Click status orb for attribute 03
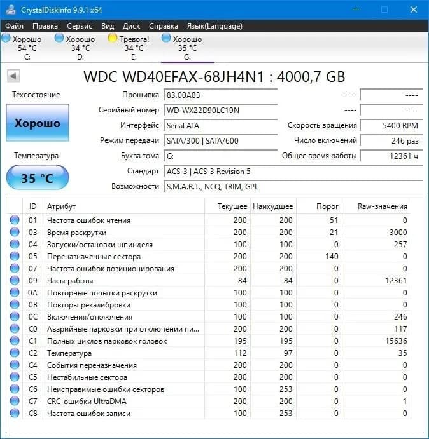Screen dimensions: 429x439 pos(15,232)
